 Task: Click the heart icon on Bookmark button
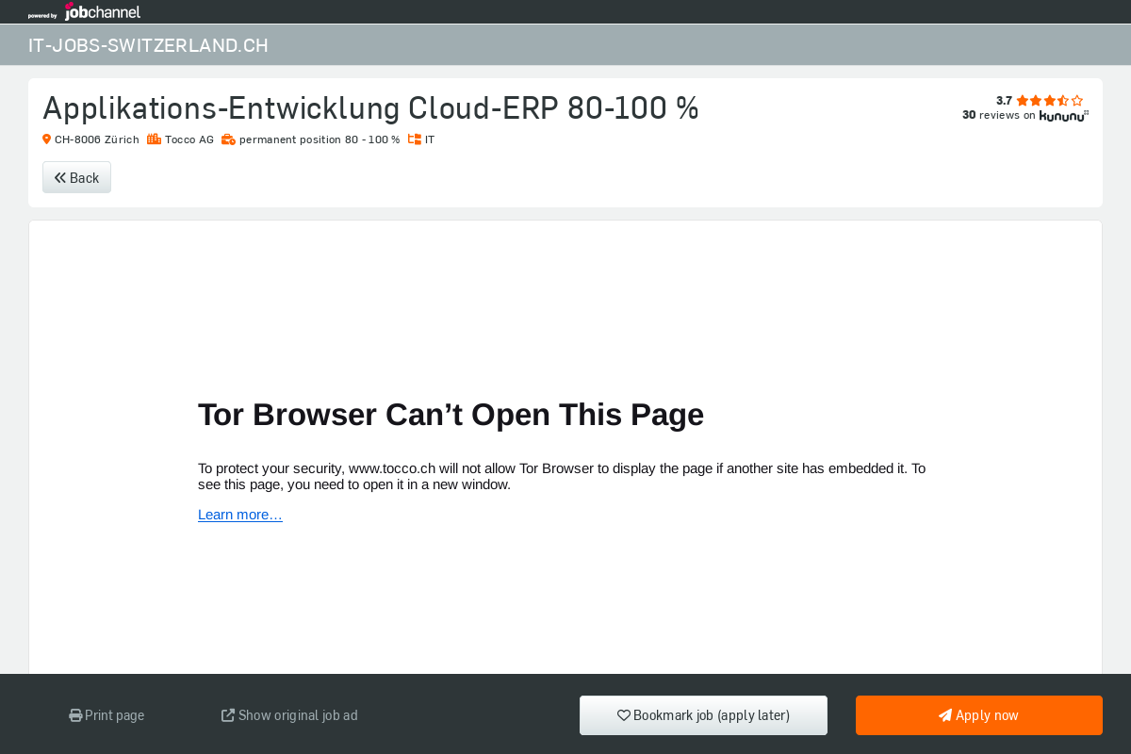[x=624, y=715]
